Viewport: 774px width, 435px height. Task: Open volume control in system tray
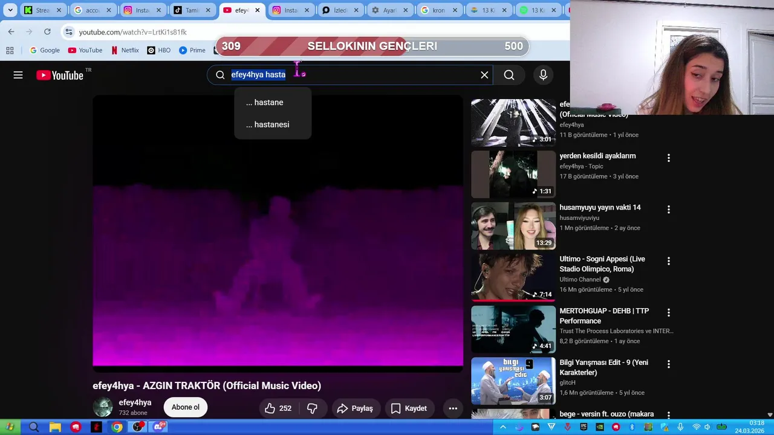coord(707,427)
